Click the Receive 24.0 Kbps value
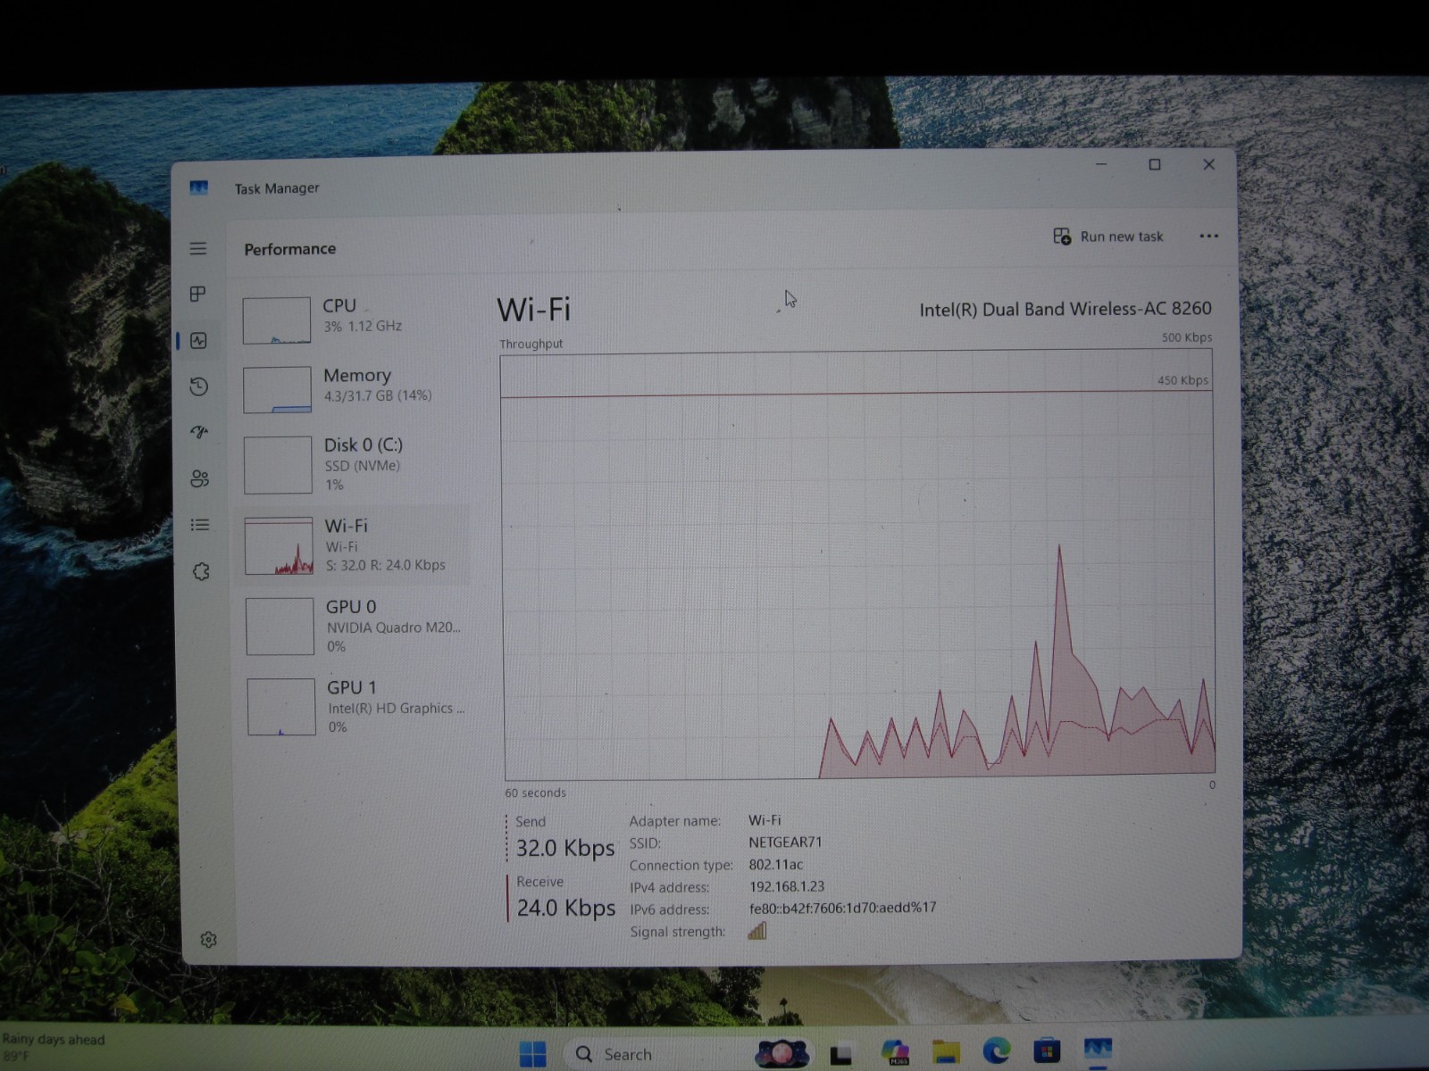 pos(566,908)
